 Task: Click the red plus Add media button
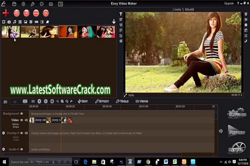coord(6,13)
